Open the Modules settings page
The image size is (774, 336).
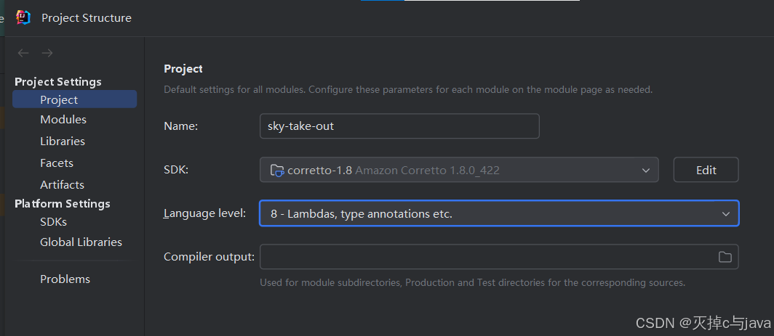click(x=63, y=120)
